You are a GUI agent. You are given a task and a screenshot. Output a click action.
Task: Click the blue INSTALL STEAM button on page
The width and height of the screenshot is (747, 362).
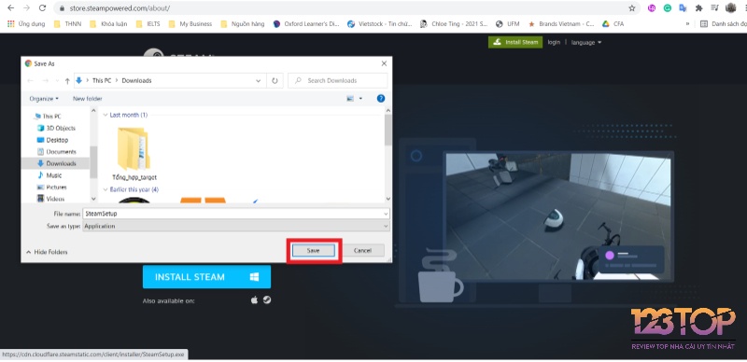(206, 277)
